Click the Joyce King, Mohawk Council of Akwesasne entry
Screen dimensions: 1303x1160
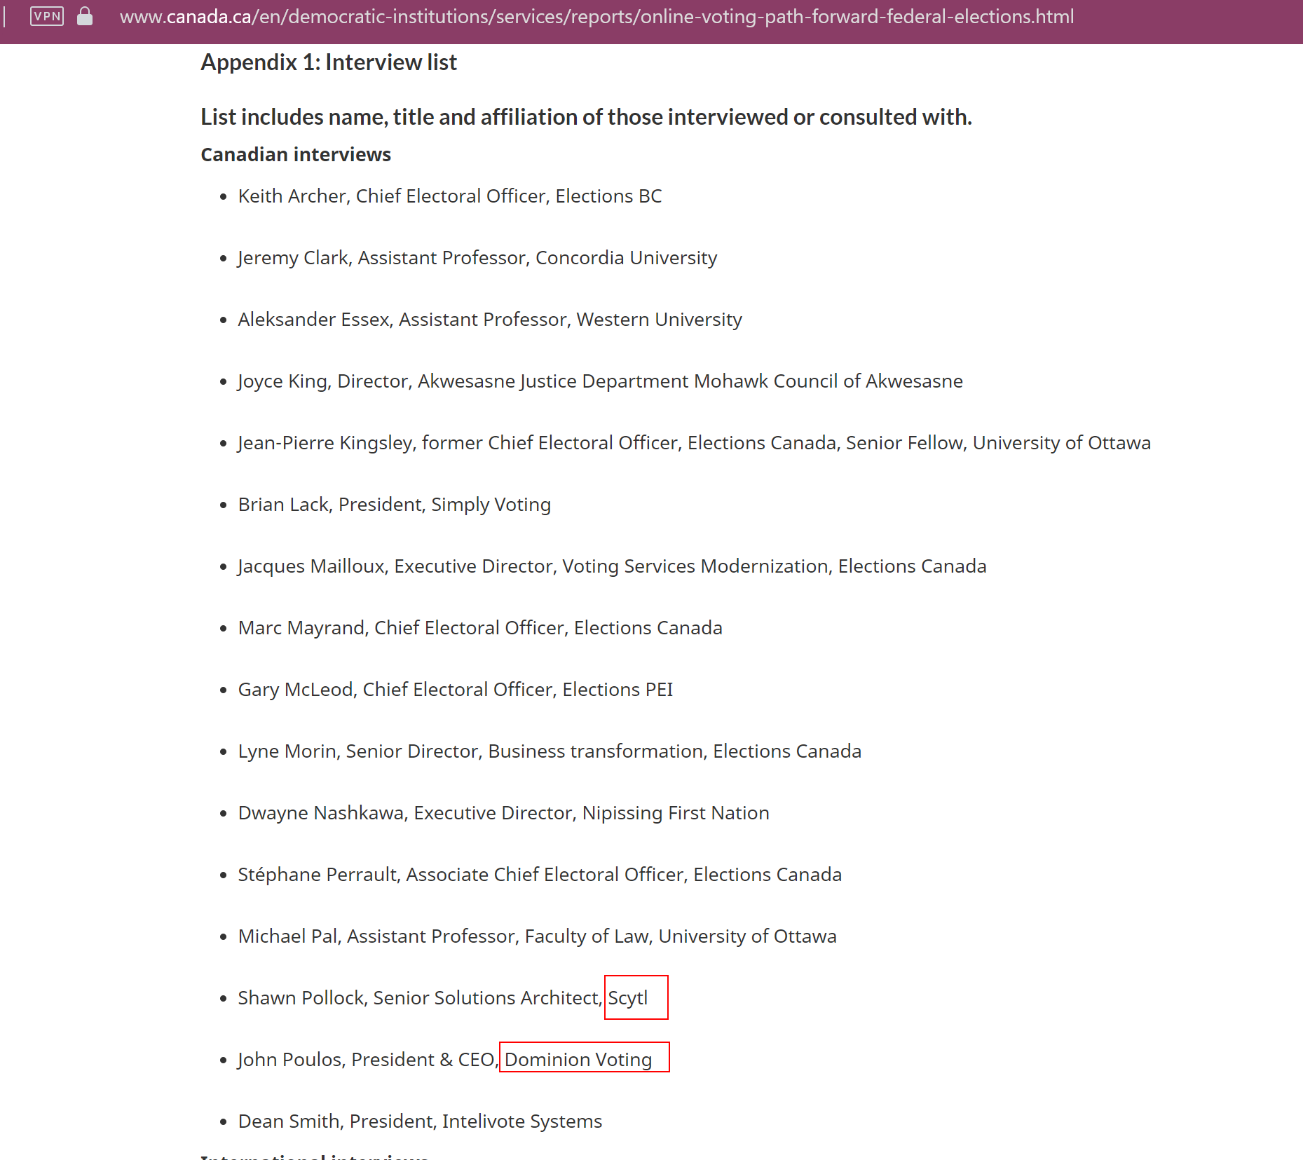click(x=600, y=381)
